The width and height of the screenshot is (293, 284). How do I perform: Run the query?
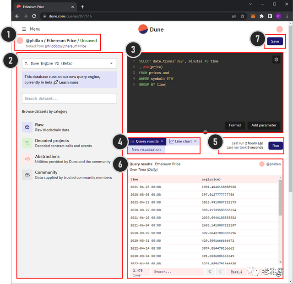[x=276, y=146]
